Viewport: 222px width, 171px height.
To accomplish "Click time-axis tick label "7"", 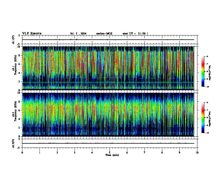I will pos(145,153).
